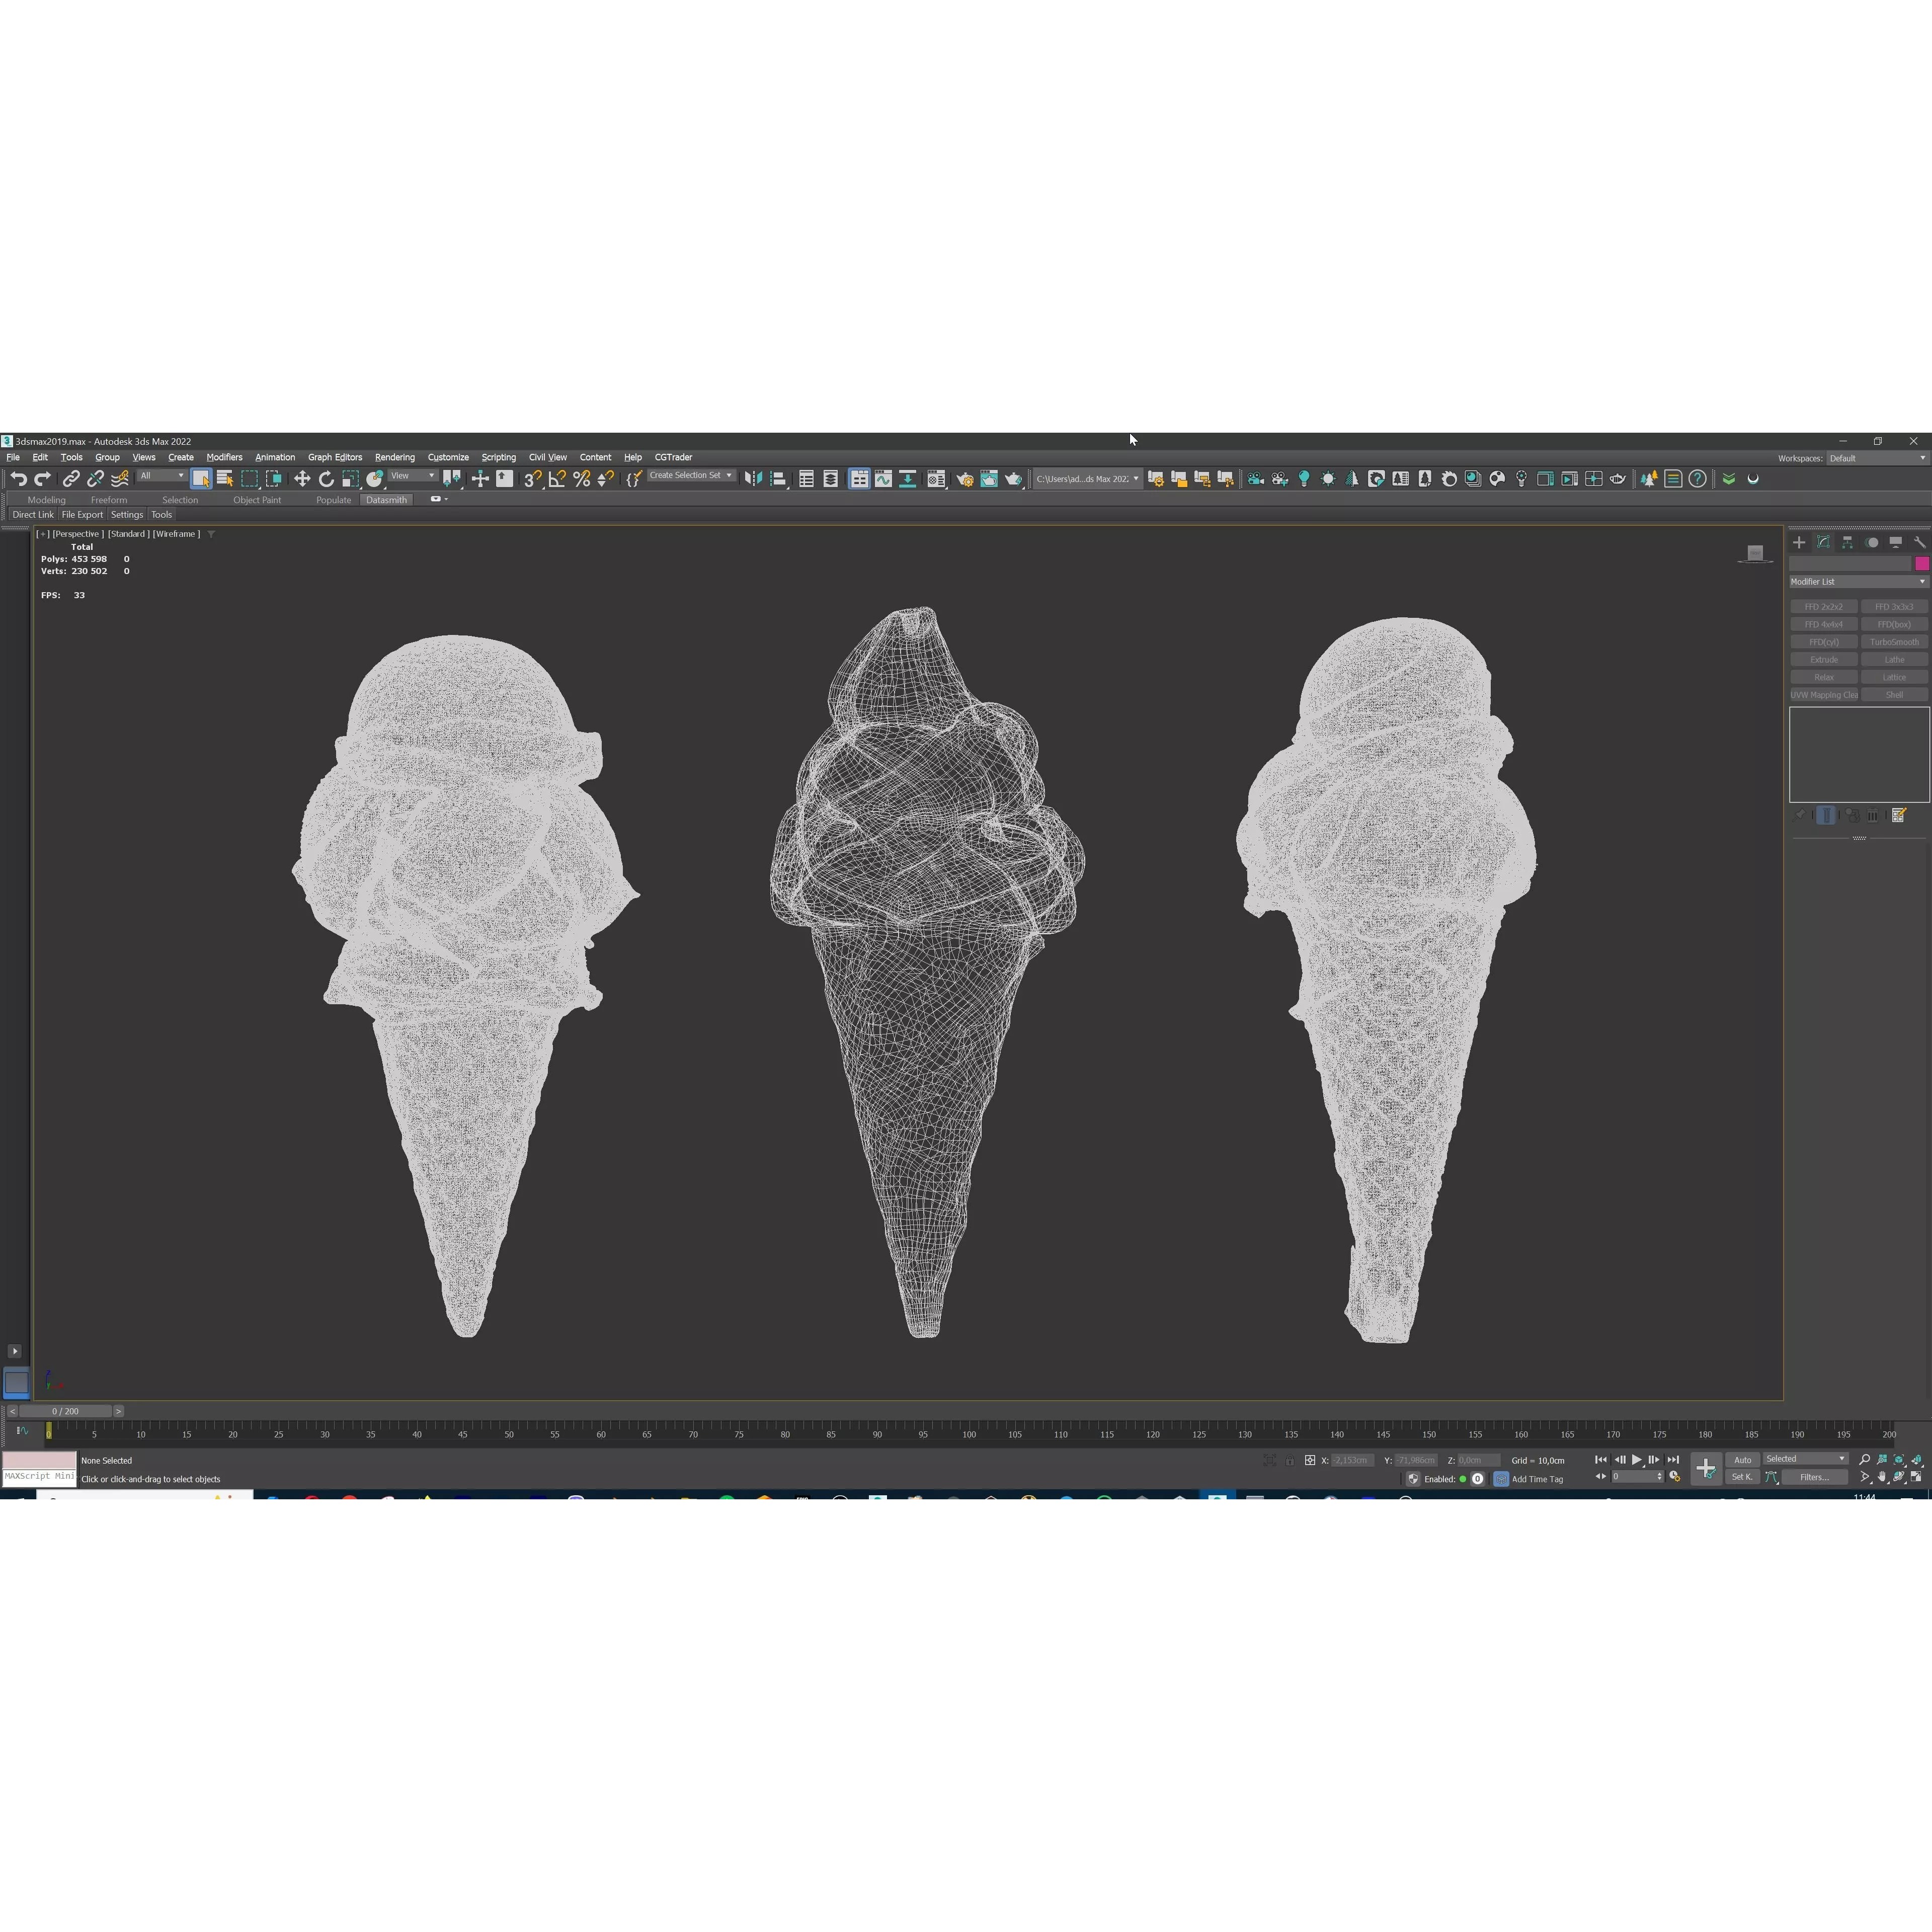This screenshot has height=1932, width=1932.
Task: Enable Auto Key animation mode
Action: pyautogui.click(x=1742, y=1460)
